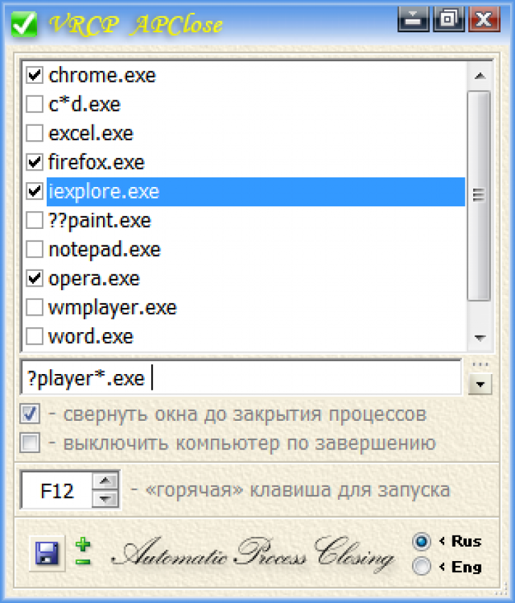515x603 pixels.
Task: Restore the window using title bar button
Action: click(449, 19)
